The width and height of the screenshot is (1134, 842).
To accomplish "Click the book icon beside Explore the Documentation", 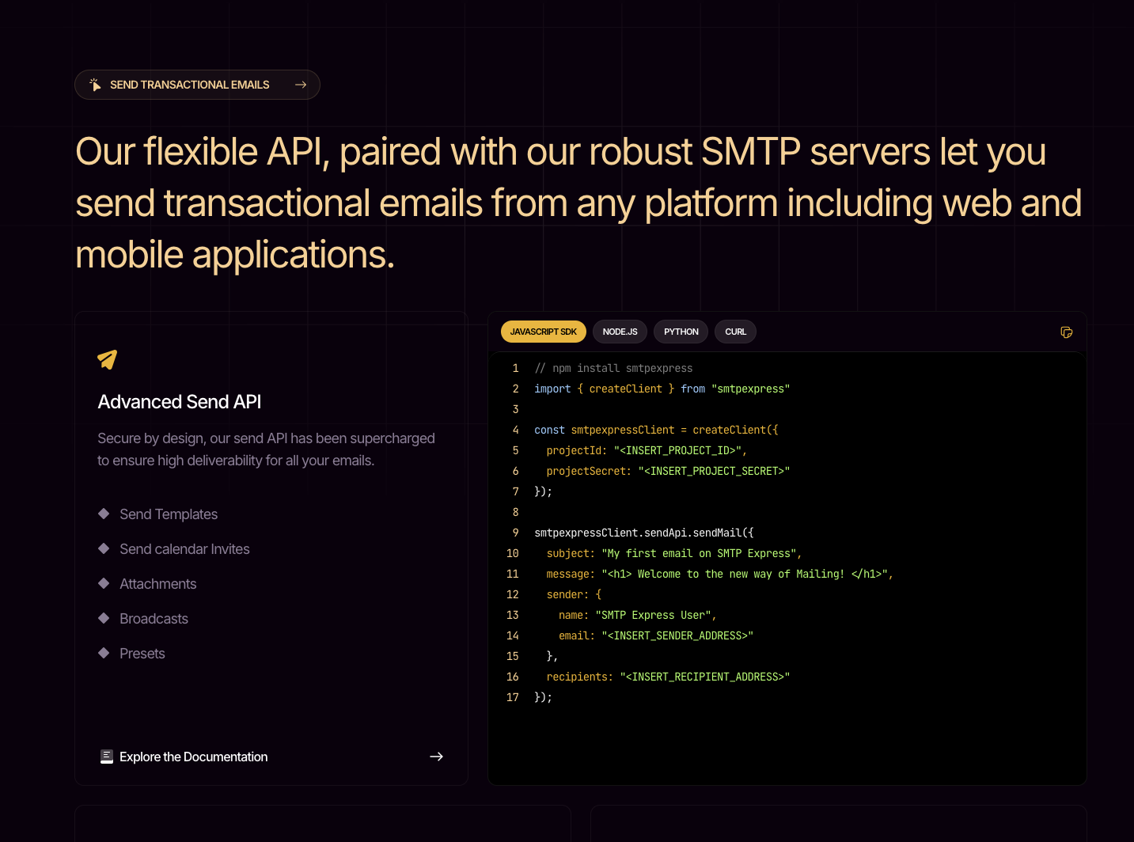I will (107, 757).
